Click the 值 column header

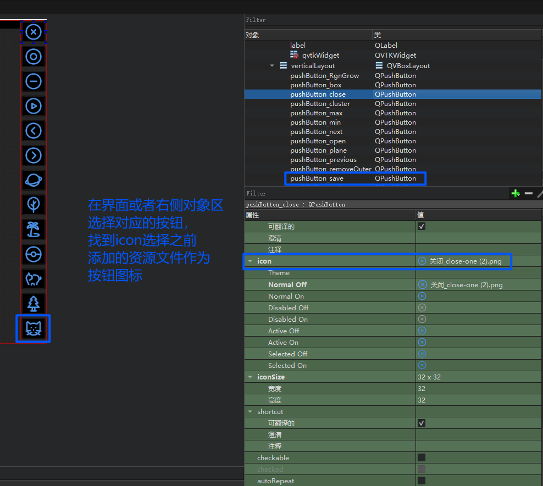point(479,215)
